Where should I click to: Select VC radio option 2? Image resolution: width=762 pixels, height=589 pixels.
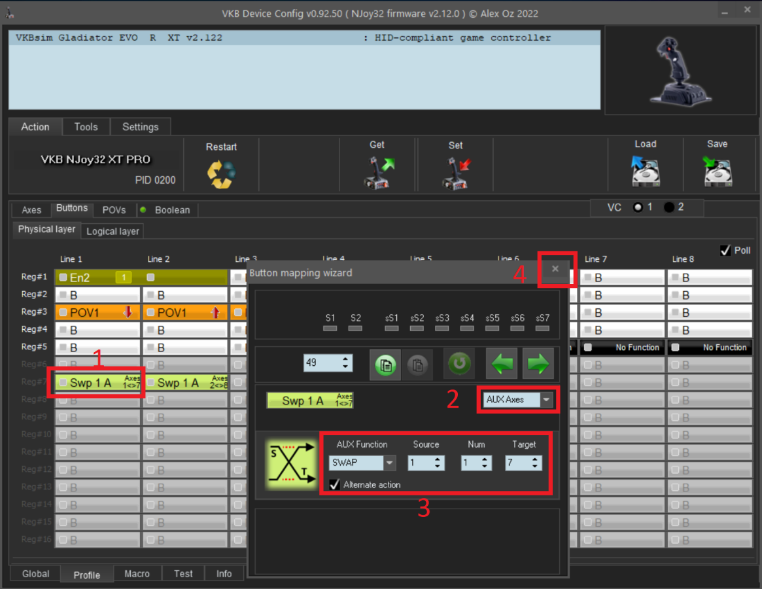pos(669,207)
